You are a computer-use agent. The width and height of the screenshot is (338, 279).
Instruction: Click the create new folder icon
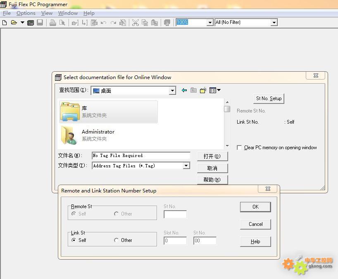point(203,90)
